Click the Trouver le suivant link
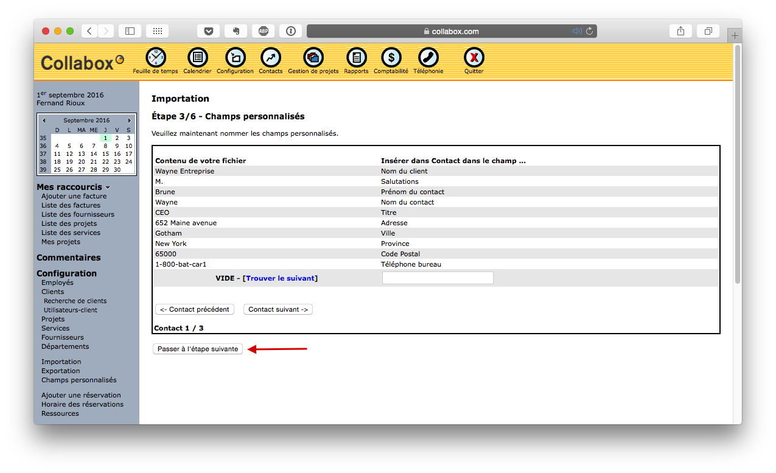 280,278
